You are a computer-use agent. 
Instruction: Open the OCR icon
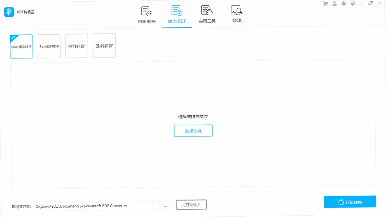coord(237,10)
